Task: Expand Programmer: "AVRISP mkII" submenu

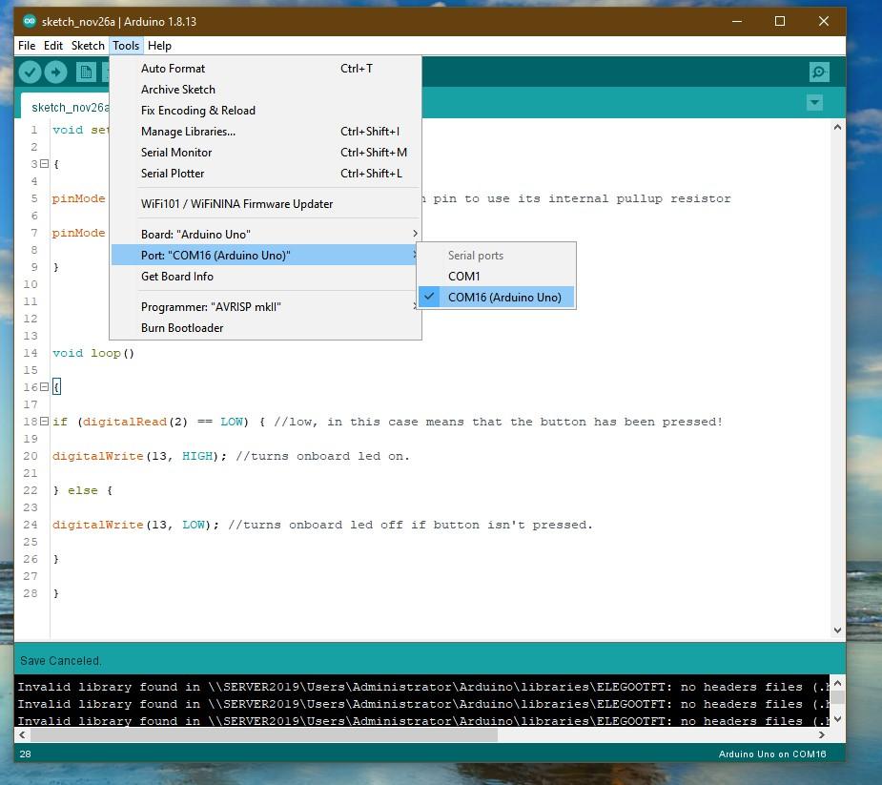Action: click(x=265, y=307)
